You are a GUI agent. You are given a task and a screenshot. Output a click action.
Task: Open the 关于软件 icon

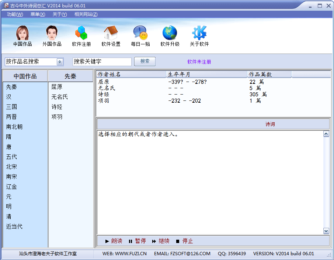199,36
